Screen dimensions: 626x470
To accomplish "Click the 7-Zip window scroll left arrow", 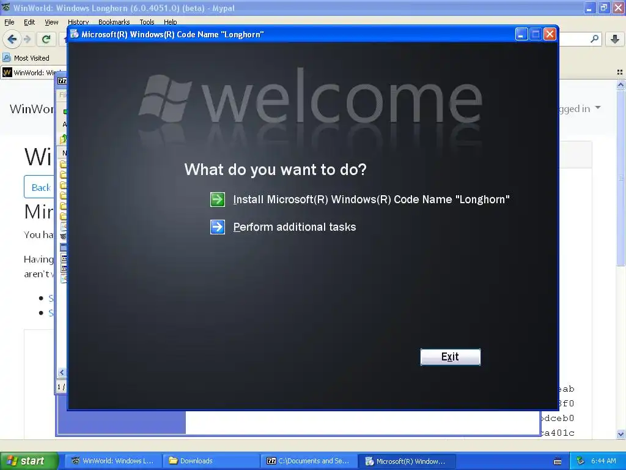I will (62, 373).
